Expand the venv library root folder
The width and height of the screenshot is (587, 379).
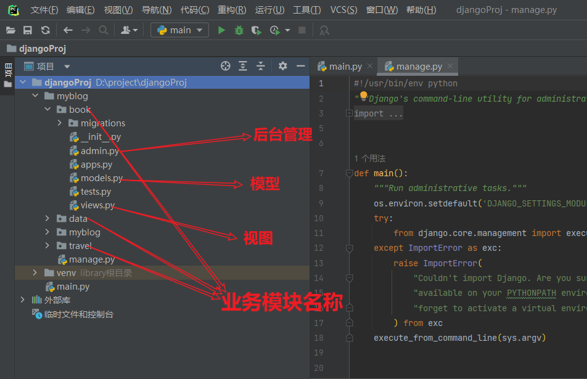click(x=35, y=273)
